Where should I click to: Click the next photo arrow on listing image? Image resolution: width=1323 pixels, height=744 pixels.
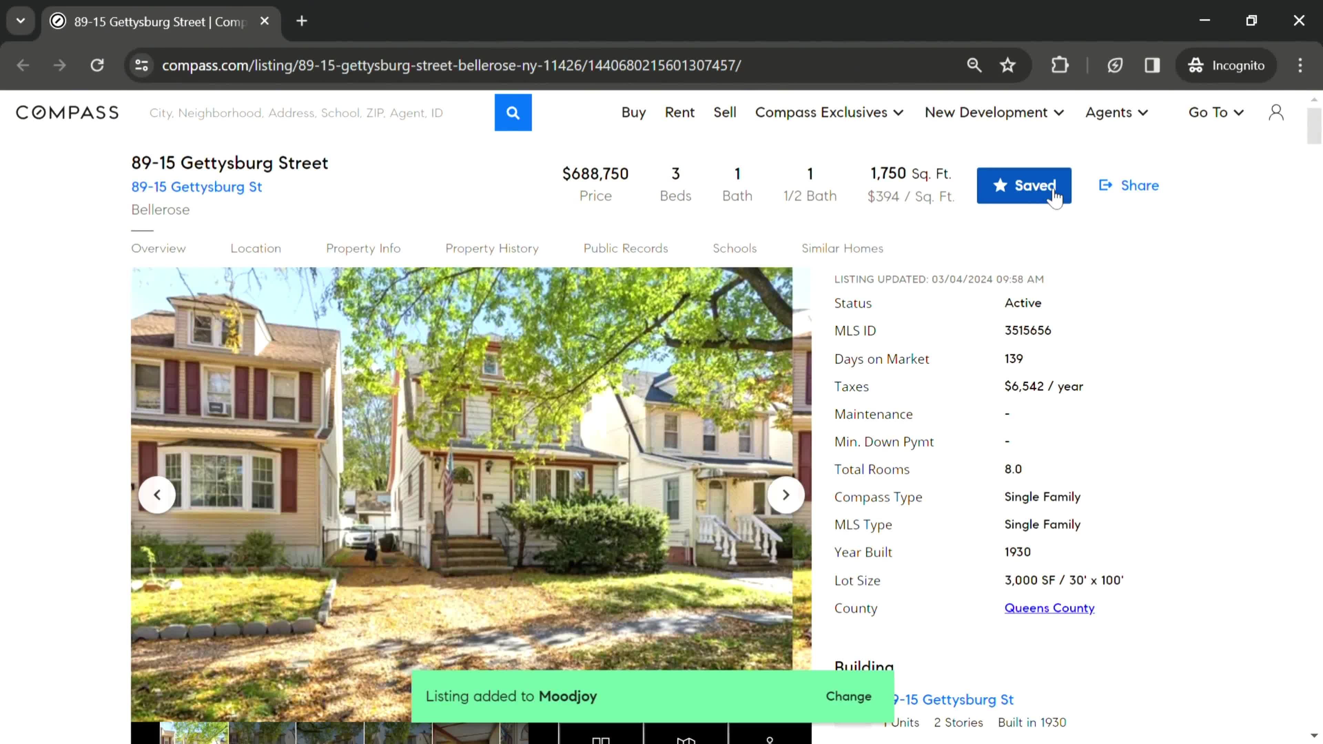[786, 494]
